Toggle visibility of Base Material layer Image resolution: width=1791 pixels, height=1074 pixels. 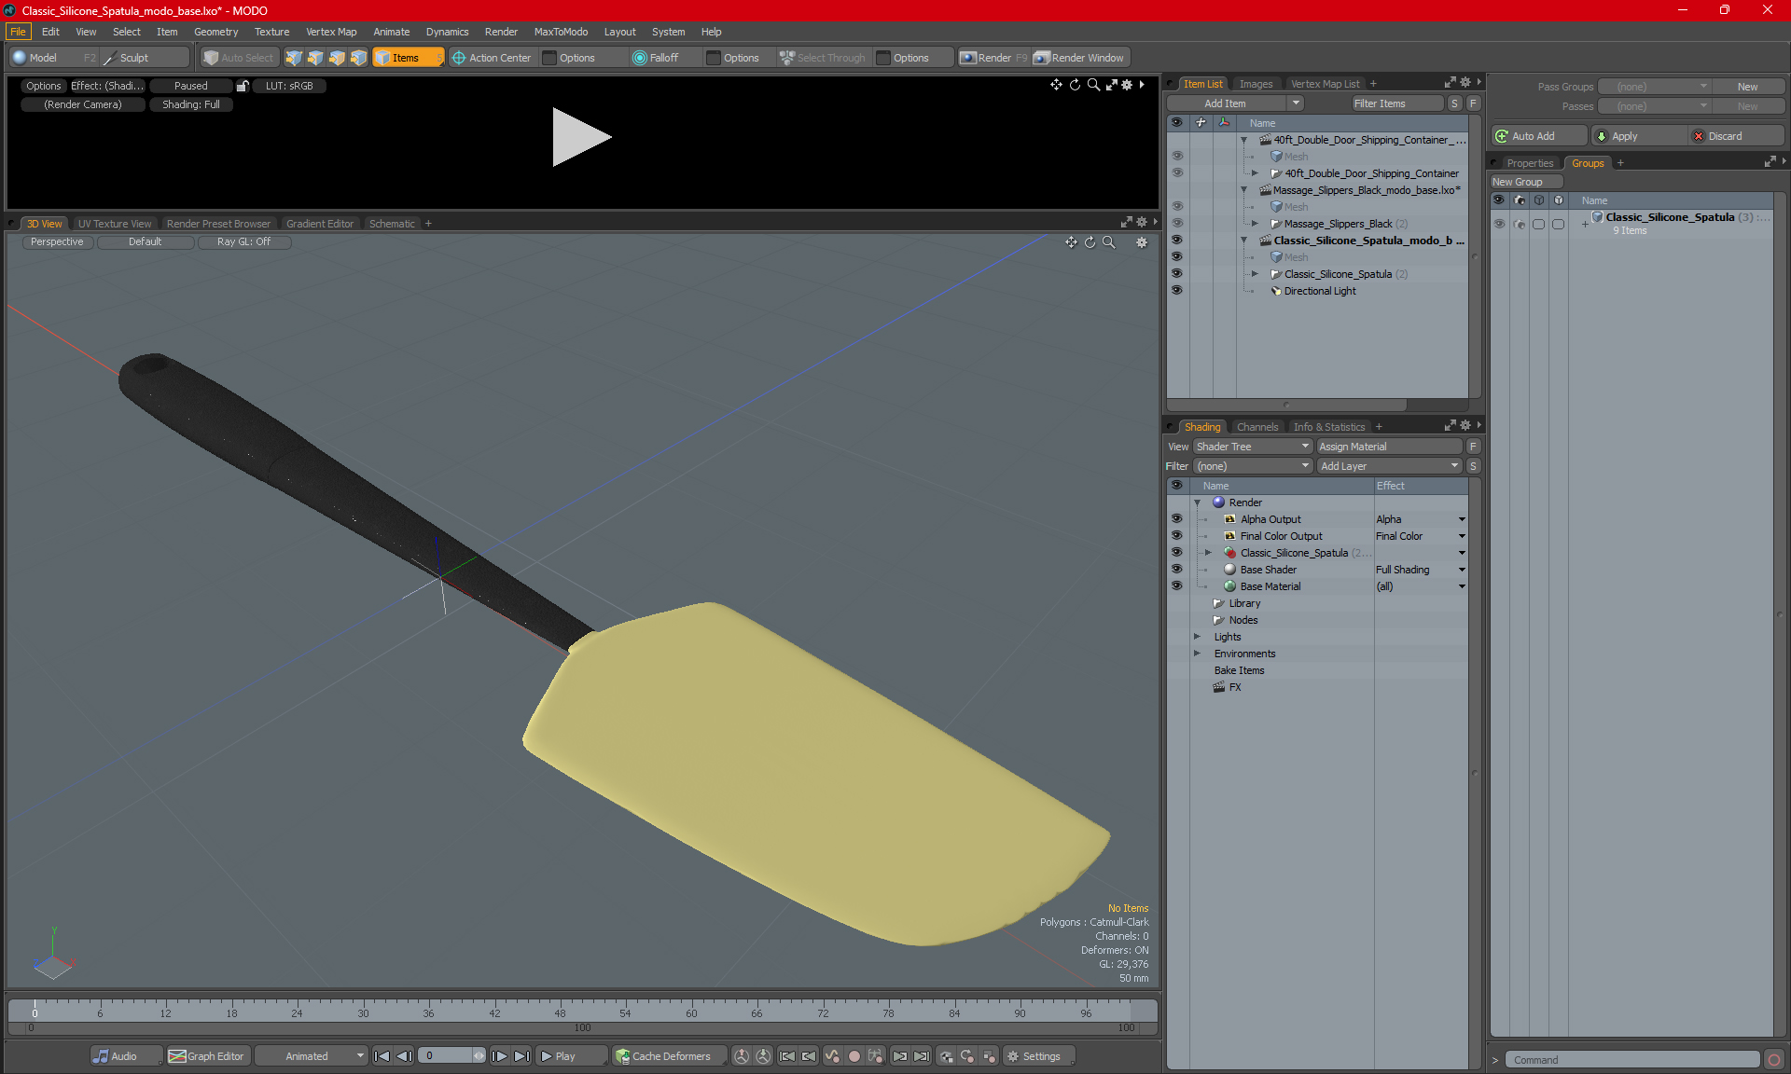click(1177, 586)
